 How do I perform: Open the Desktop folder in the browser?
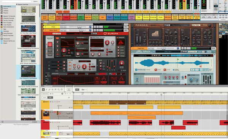coord(6,31)
